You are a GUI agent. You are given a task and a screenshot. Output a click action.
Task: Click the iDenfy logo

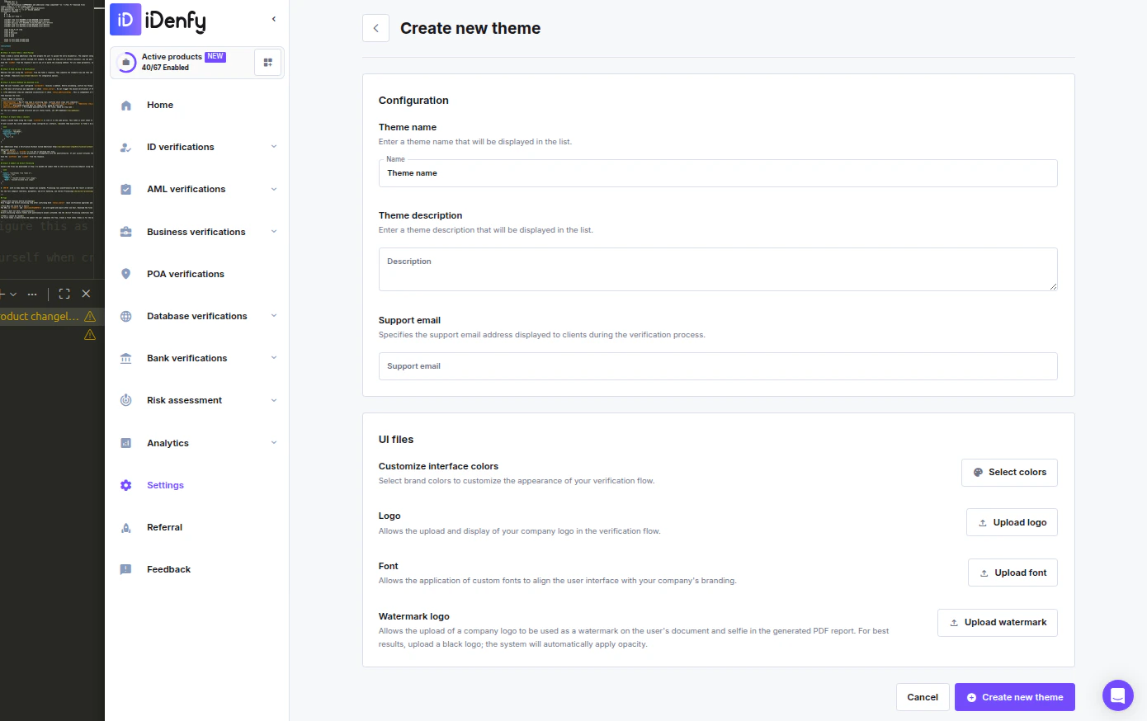tap(158, 20)
